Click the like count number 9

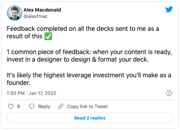[x=18, y=106]
